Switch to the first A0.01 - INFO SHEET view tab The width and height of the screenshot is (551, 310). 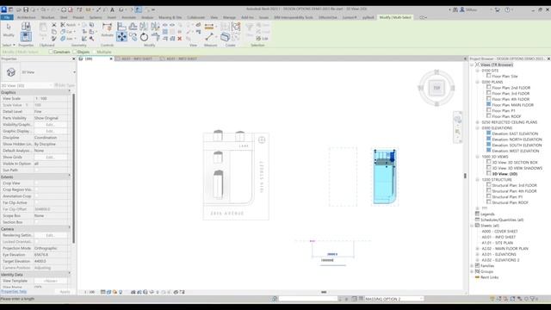coord(136,59)
